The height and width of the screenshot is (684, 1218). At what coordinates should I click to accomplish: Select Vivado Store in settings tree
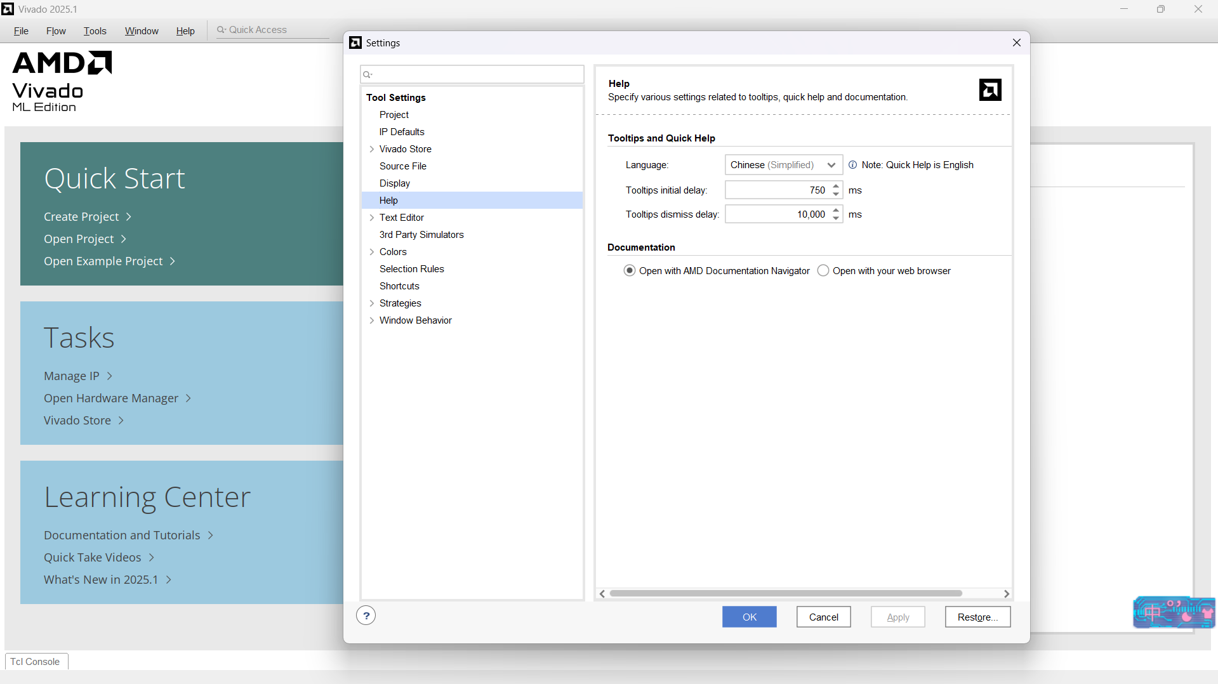pyautogui.click(x=406, y=149)
